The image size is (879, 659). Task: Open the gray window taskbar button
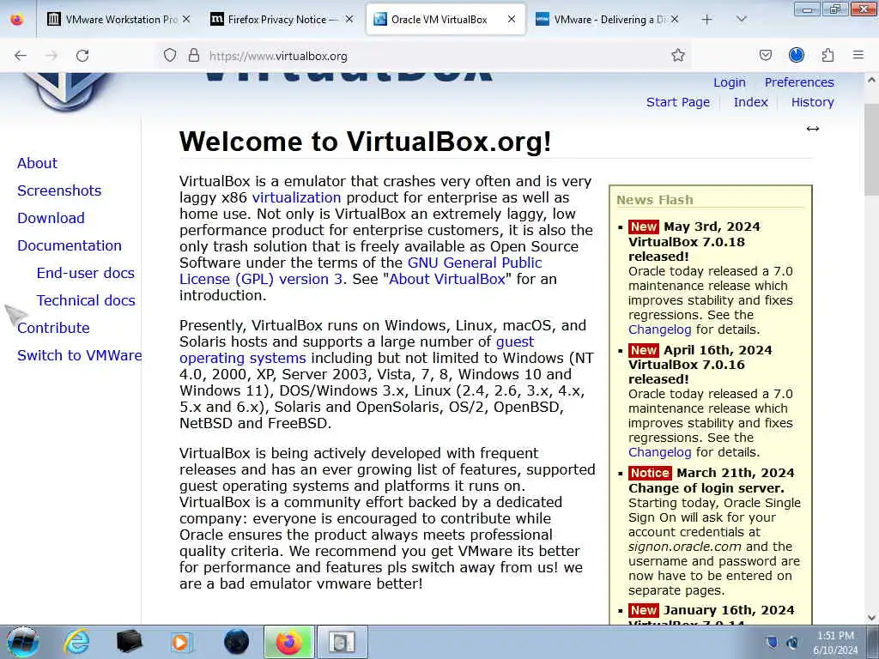pyautogui.click(x=342, y=642)
